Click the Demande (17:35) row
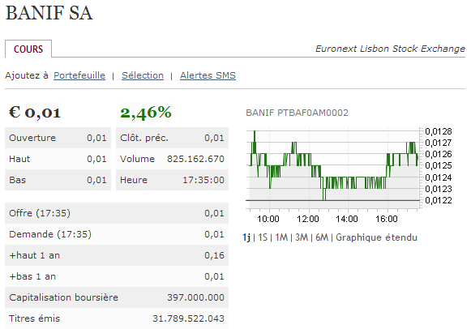 point(117,234)
